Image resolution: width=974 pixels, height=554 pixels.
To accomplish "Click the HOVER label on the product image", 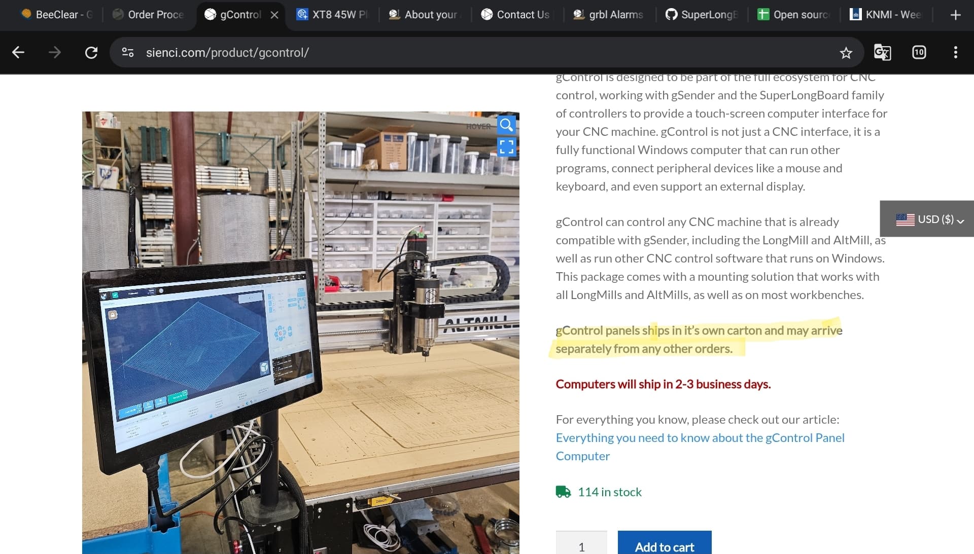I will [x=478, y=126].
